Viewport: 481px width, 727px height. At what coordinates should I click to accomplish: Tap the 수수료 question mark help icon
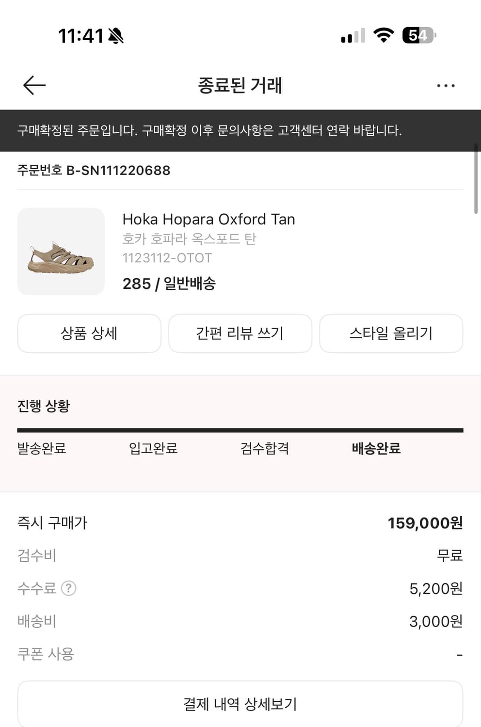click(x=69, y=588)
